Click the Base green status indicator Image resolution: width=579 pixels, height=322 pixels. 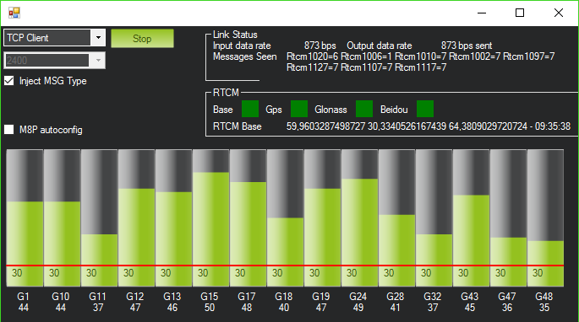[250, 109]
